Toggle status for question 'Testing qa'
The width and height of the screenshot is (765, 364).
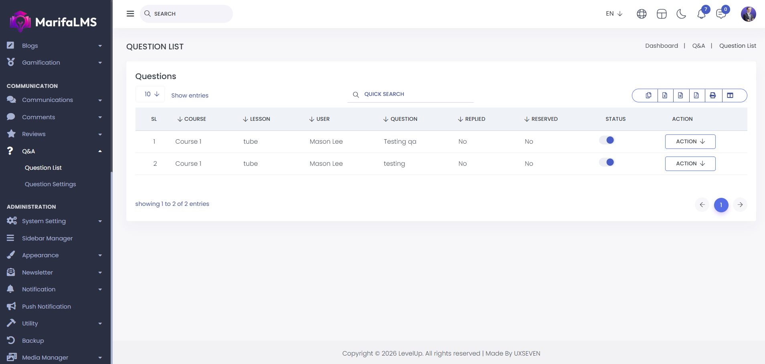607,140
